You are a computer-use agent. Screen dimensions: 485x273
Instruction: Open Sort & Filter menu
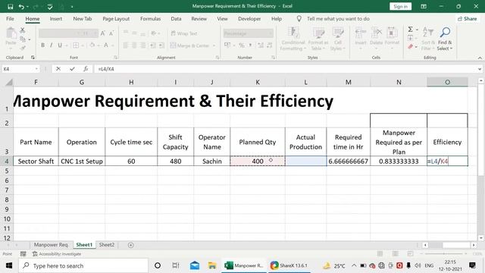click(428, 39)
